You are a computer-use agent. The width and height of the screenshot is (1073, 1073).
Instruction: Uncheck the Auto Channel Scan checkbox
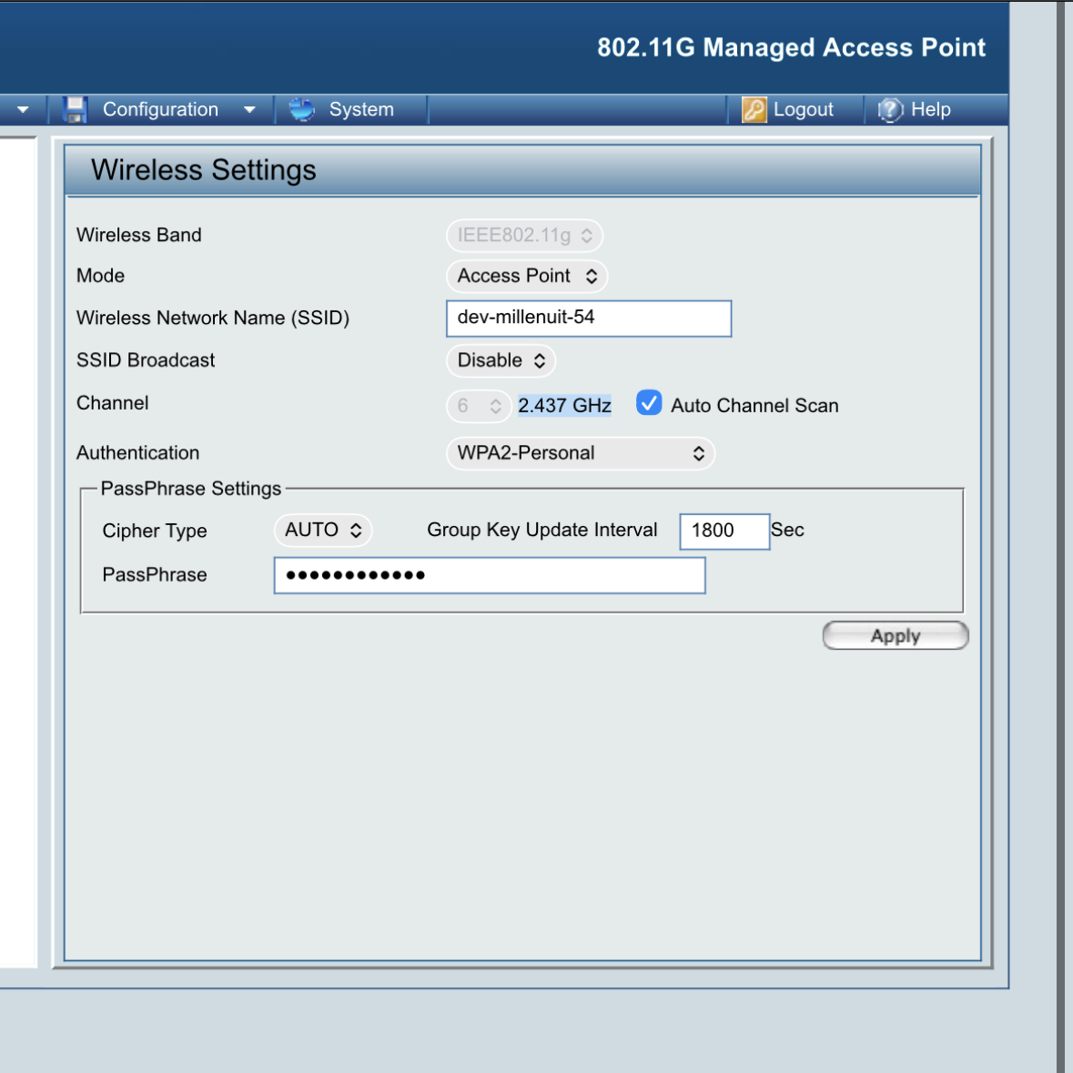(649, 403)
